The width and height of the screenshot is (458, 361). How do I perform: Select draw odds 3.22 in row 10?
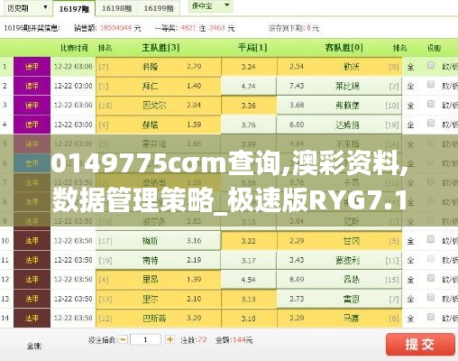tap(249, 241)
